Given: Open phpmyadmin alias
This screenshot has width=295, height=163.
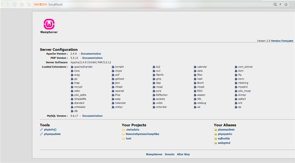Looking at the screenshot, I should 226,130.
